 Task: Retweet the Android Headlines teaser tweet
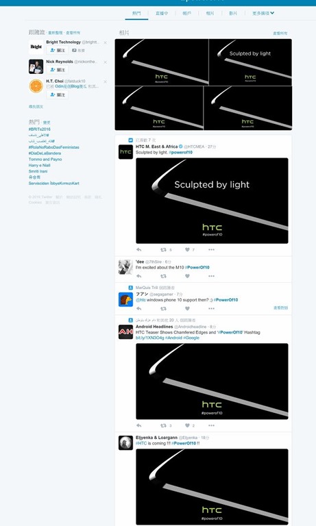(164, 425)
